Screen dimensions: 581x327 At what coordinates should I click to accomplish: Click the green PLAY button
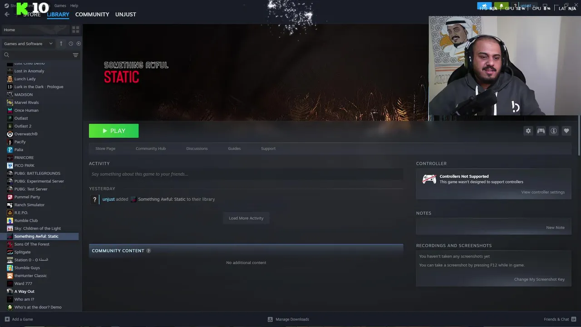coord(113,131)
